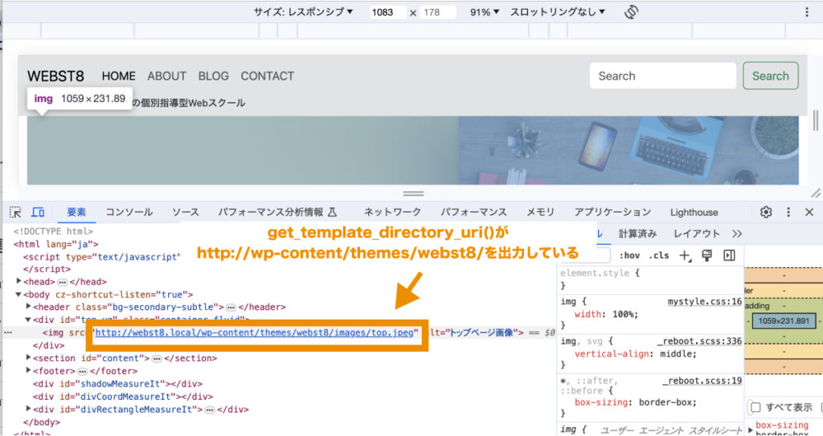Check the すべて表示 checkbox
This screenshot has height=436, width=823.
coord(755,407)
